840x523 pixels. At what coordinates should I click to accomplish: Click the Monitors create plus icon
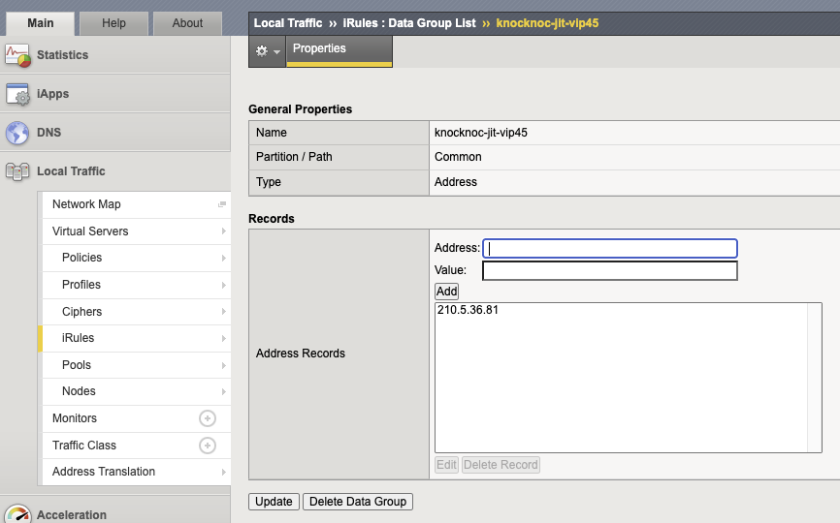click(208, 418)
